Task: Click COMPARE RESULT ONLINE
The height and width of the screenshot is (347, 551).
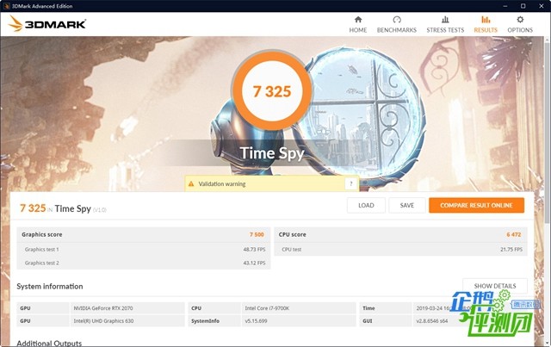Action: tap(476, 205)
